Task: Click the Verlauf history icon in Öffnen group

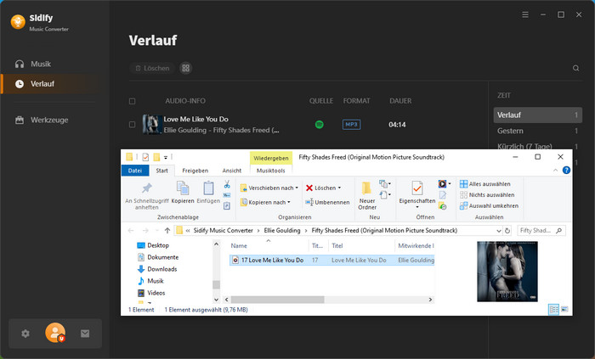Action: point(443,206)
